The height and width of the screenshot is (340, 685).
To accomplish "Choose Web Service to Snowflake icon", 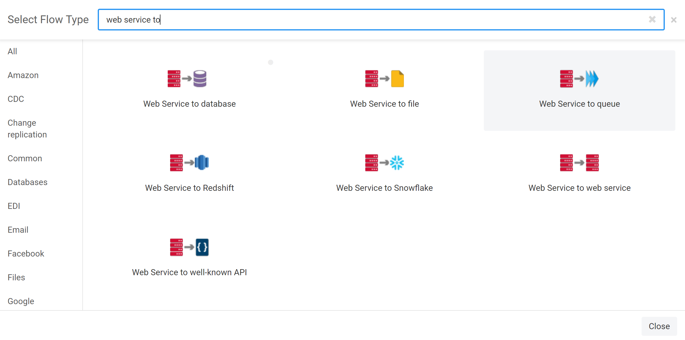I will 384,163.
